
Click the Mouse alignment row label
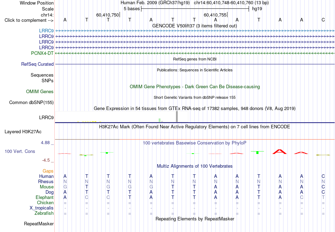(x=47, y=187)
